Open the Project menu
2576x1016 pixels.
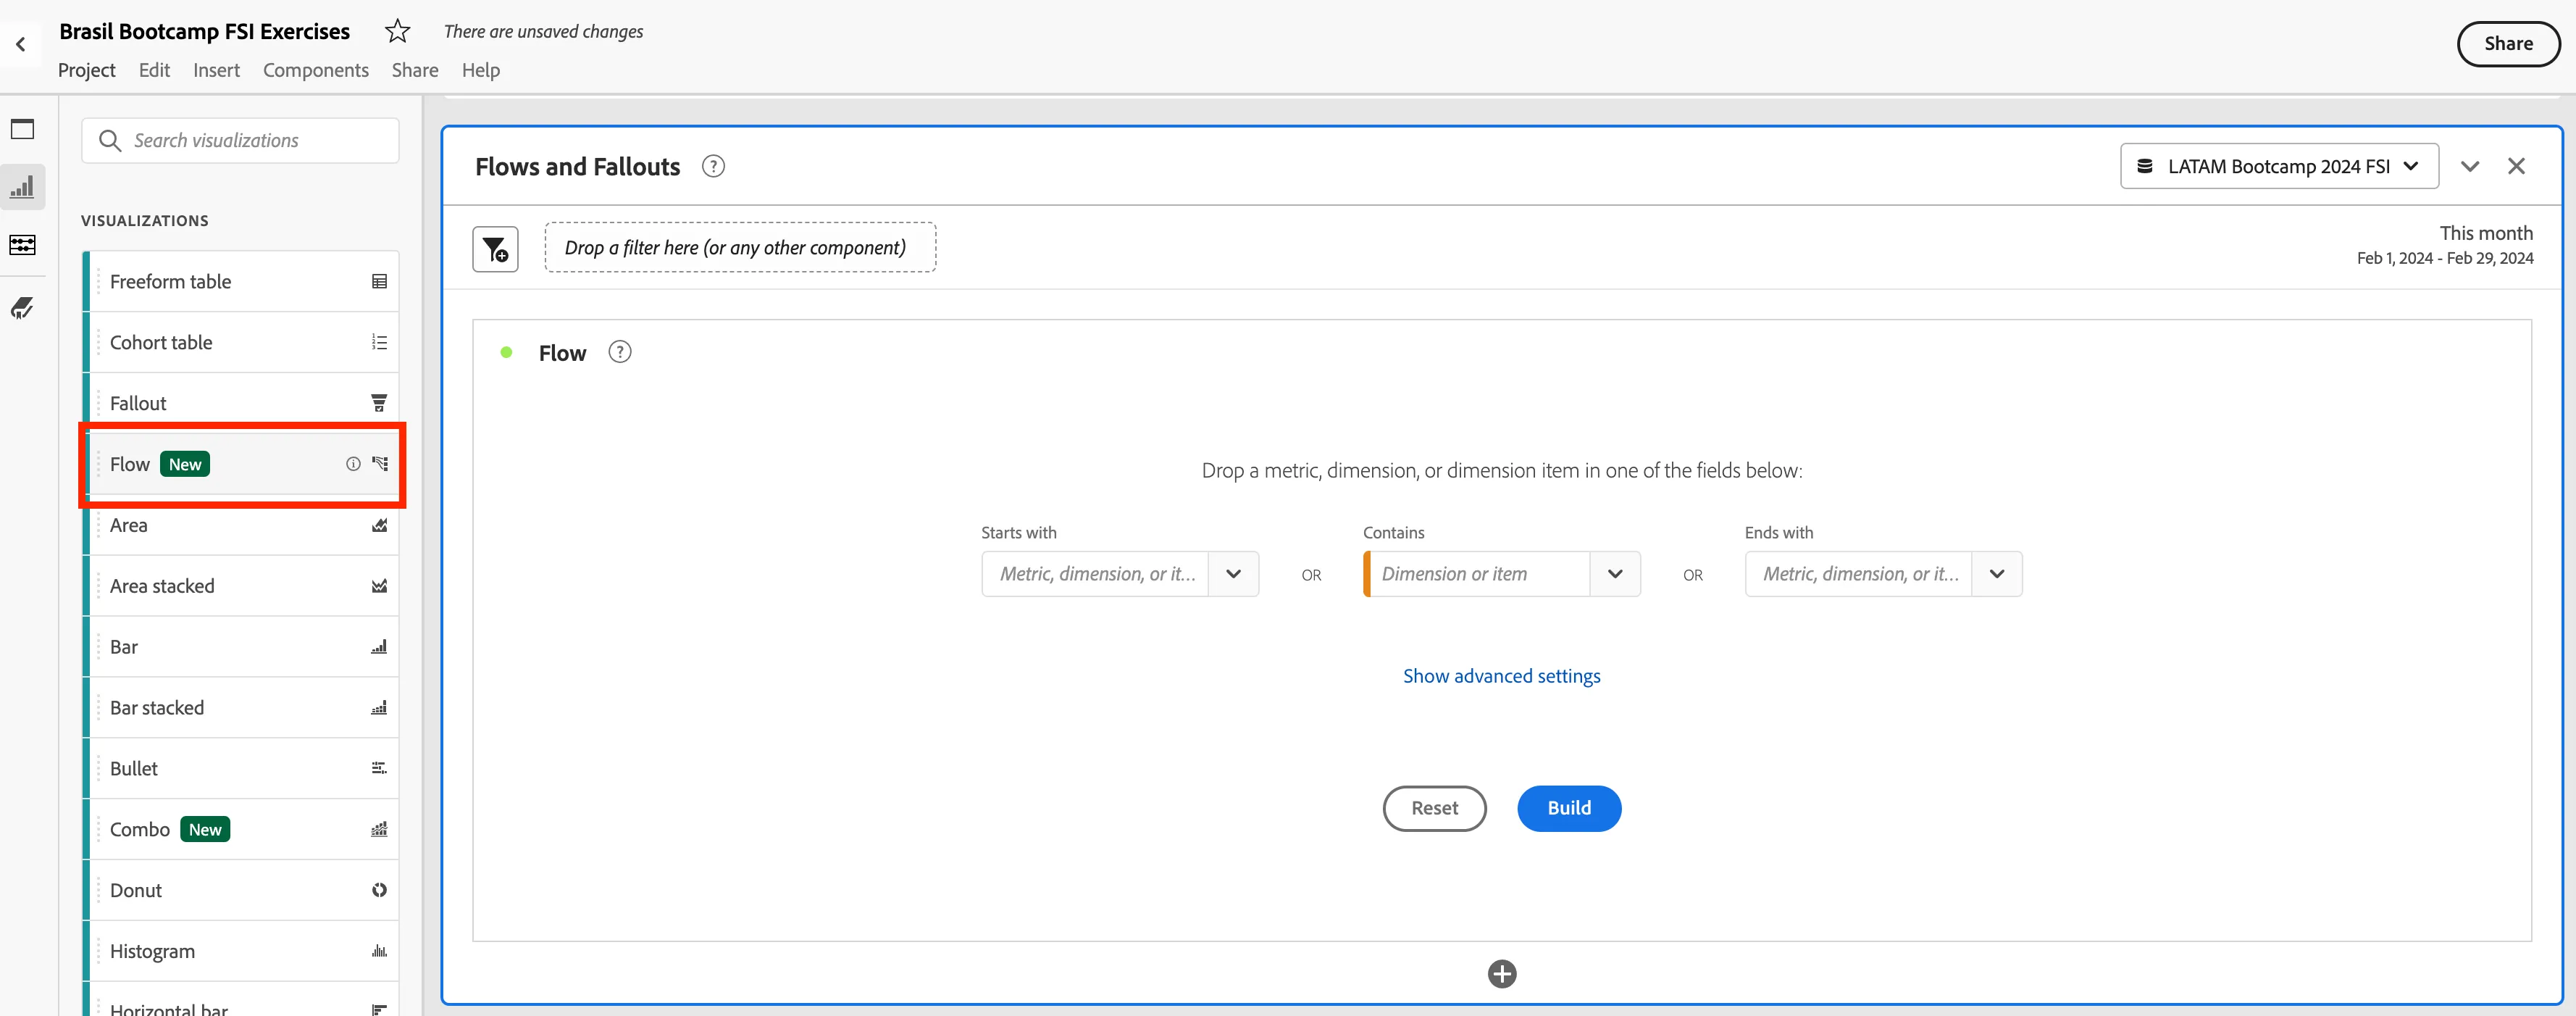[x=87, y=70]
